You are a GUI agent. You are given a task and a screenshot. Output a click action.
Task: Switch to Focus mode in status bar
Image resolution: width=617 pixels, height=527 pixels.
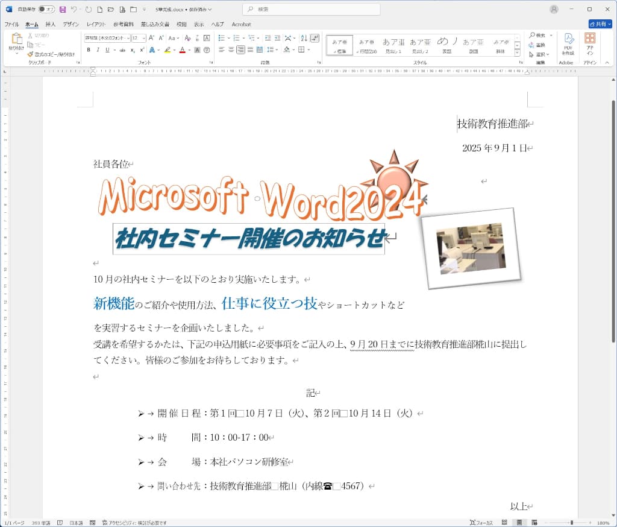point(481,523)
